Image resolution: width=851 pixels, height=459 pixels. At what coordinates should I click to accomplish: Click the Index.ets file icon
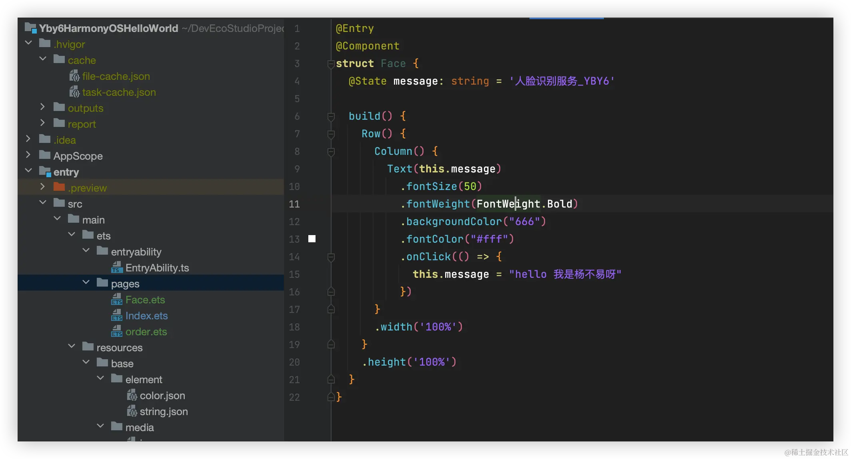(116, 315)
